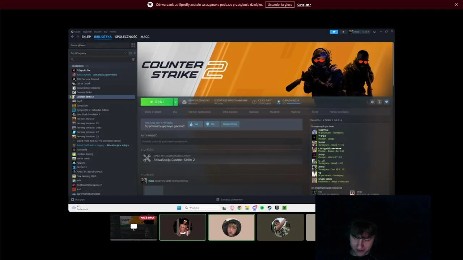The height and width of the screenshot is (260, 463).
Task: Open advanced filter options icon by search
Action: [x=133, y=60]
